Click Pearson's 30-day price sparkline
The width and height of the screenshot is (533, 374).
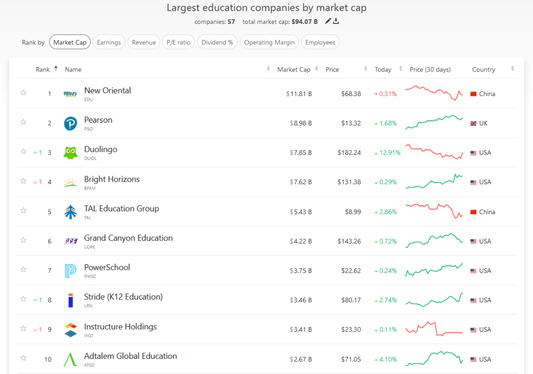pos(434,122)
